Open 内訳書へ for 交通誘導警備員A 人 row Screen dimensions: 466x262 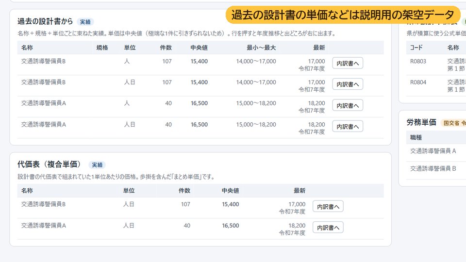tap(348, 105)
